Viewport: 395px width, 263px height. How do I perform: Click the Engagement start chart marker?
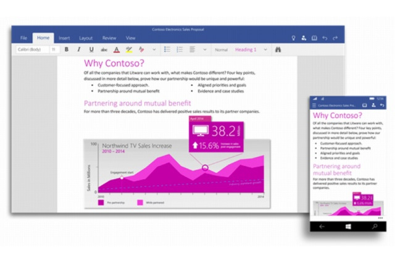tap(122, 178)
